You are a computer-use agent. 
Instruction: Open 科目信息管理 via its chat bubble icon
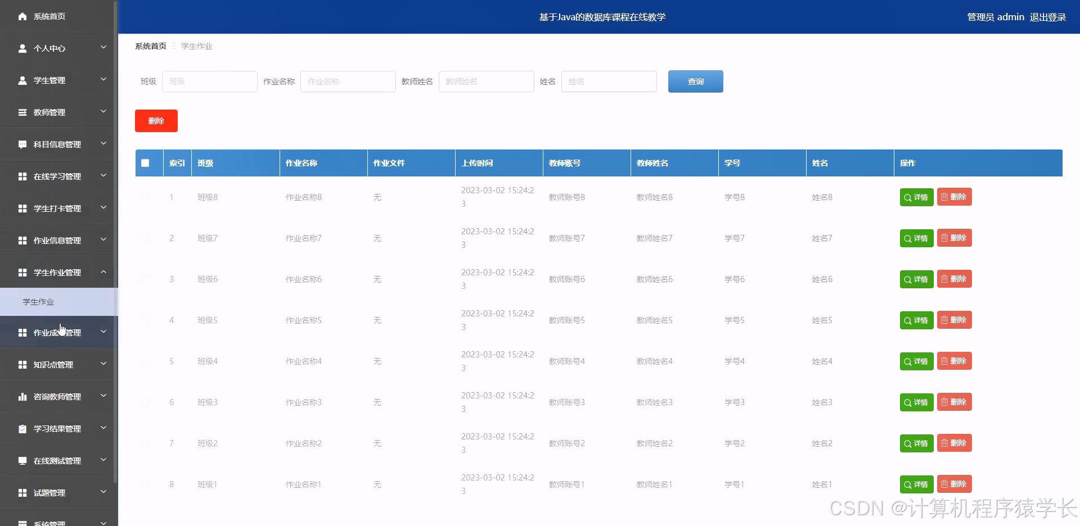tap(22, 144)
